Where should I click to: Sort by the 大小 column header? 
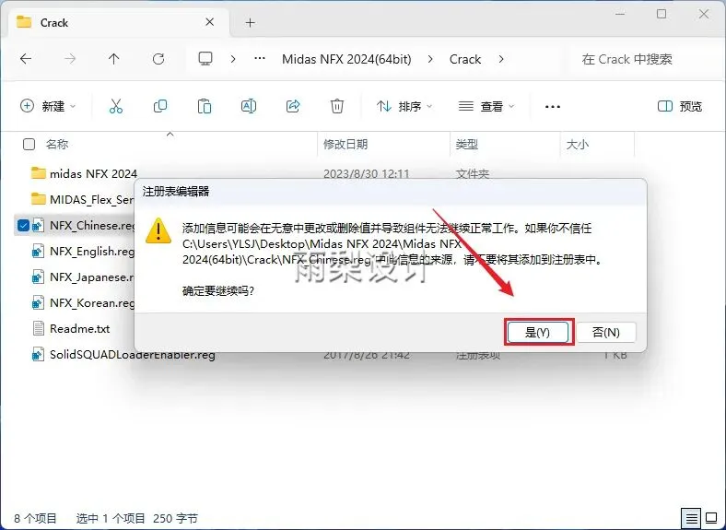pos(578,144)
